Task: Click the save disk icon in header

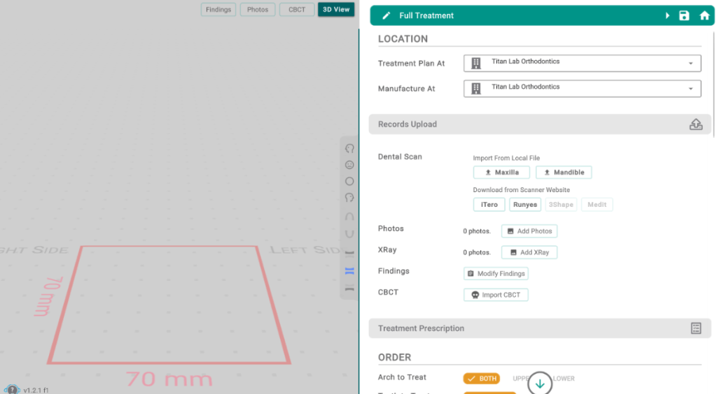Action: point(683,15)
